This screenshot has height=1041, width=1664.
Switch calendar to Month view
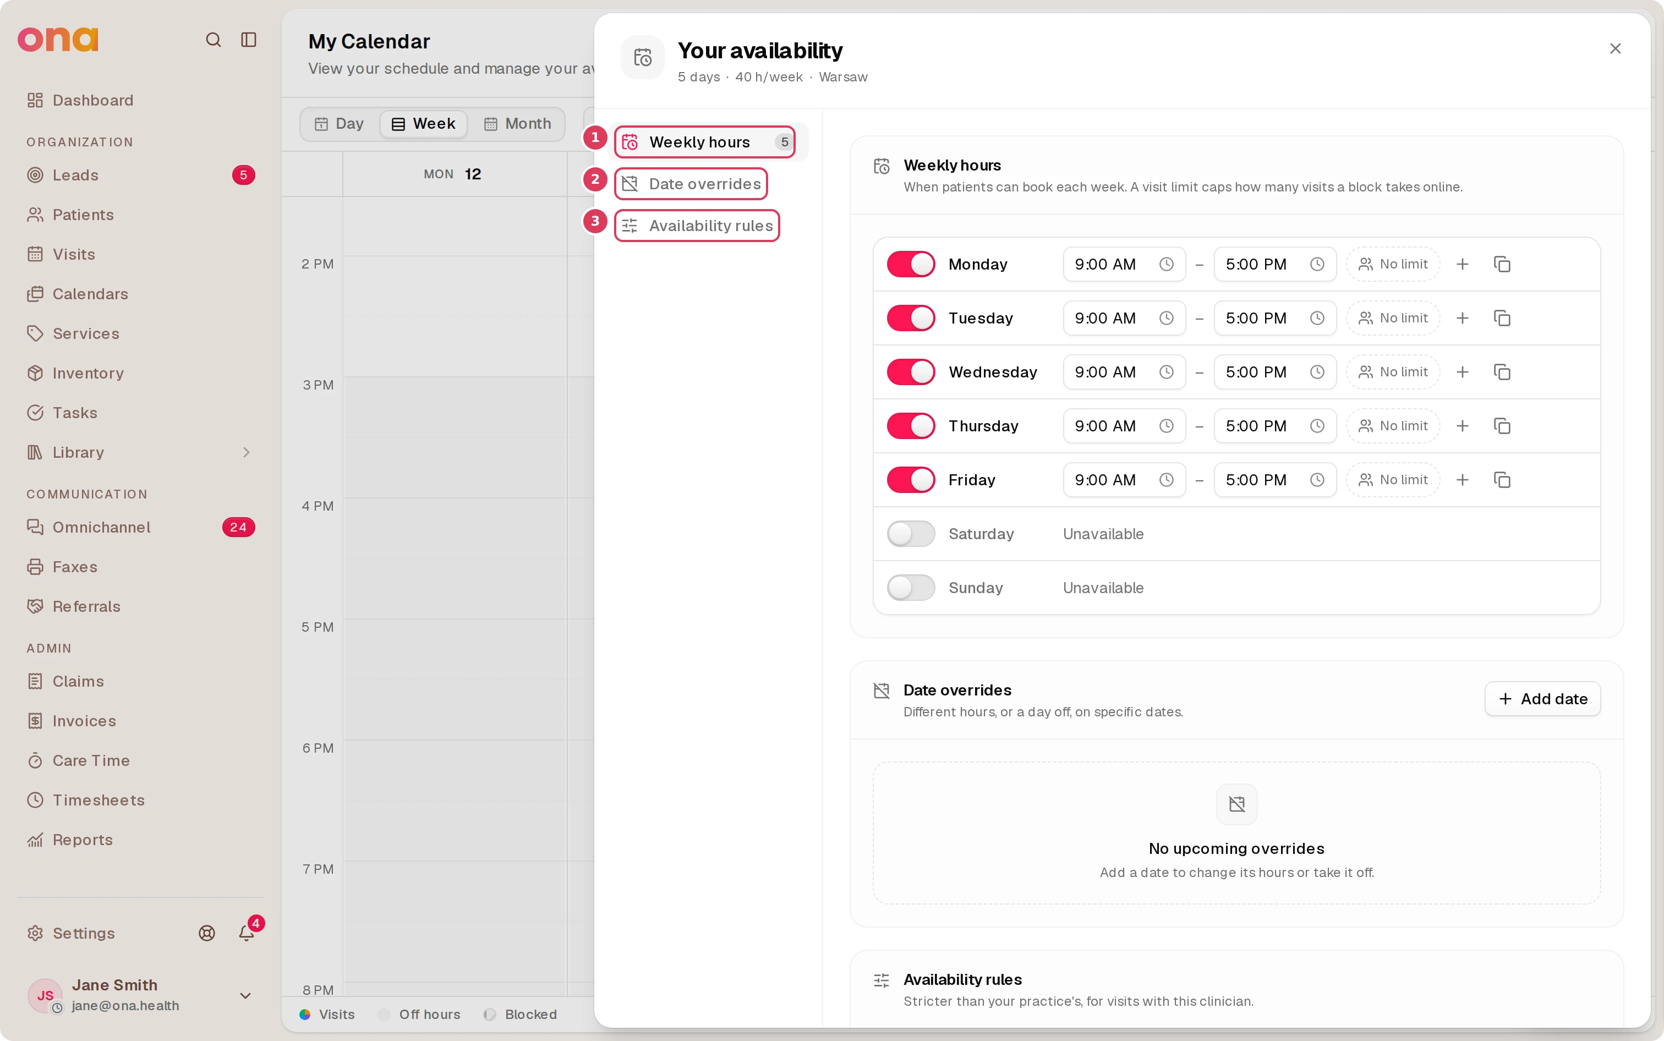coord(518,124)
